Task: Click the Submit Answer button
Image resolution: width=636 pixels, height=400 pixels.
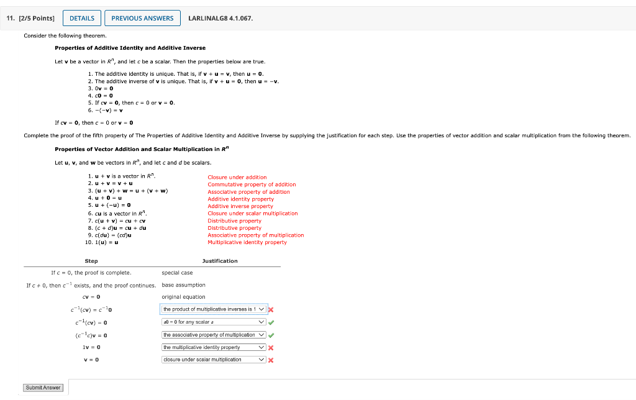Action: (43, 387)
